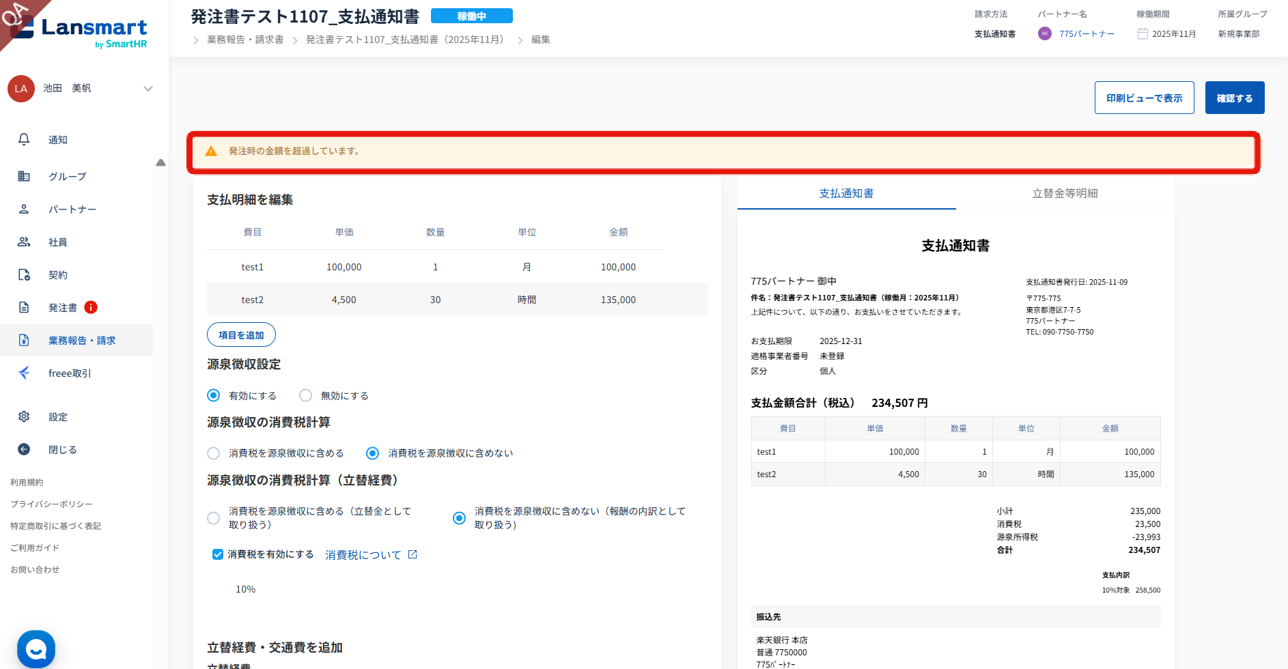Click the 設定 gear icon
Screen dimensions: 1288x669
pos(24,416)
